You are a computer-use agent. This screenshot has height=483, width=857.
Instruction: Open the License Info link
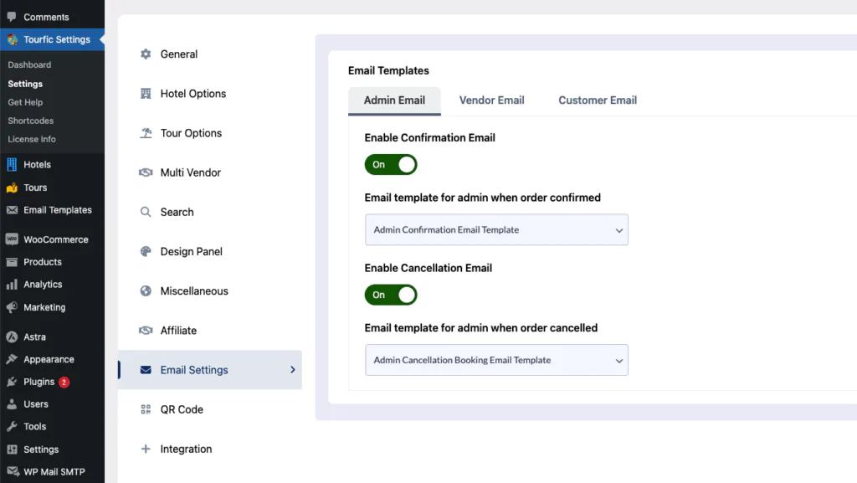tap(32, 139)
